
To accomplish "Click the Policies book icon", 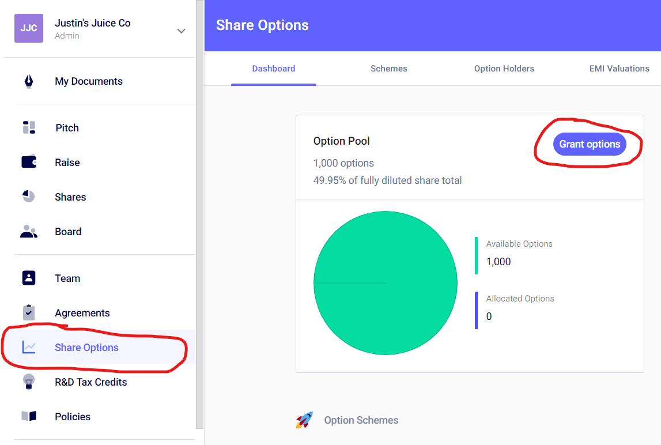I will (x=29, y=416).
